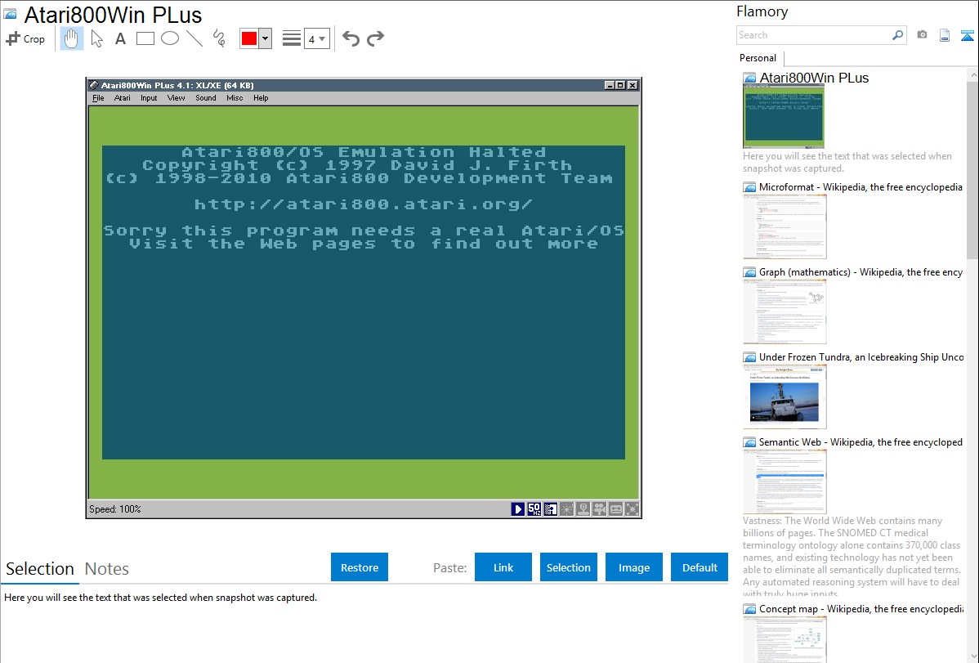Screen dimensions: 979x663
Task: Activate the hand pan tool
Action: coord(71,38)
